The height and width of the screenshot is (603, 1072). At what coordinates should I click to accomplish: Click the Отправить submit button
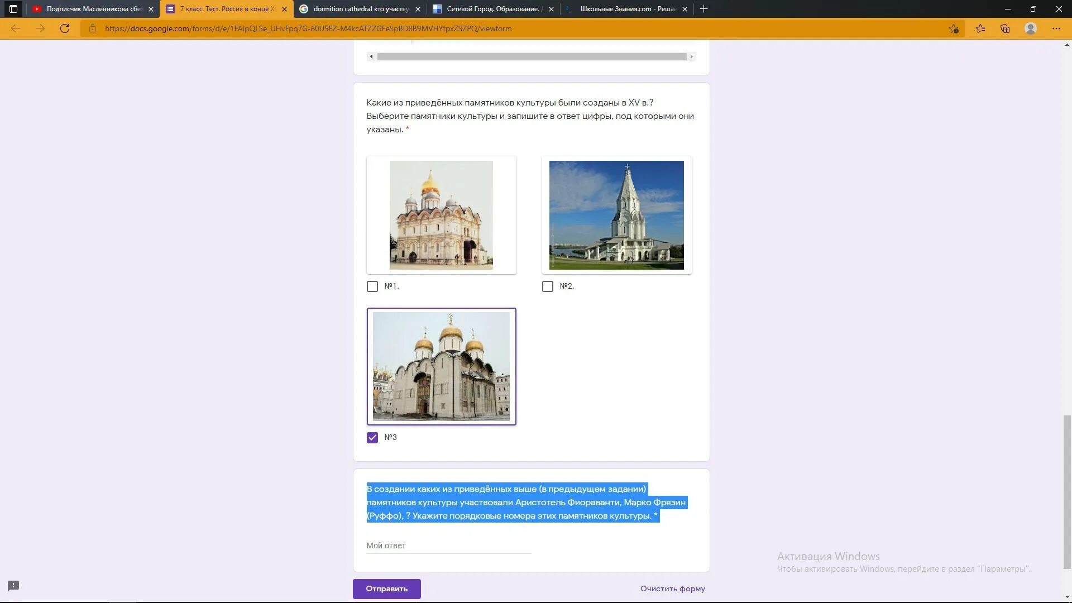[386, 588]
